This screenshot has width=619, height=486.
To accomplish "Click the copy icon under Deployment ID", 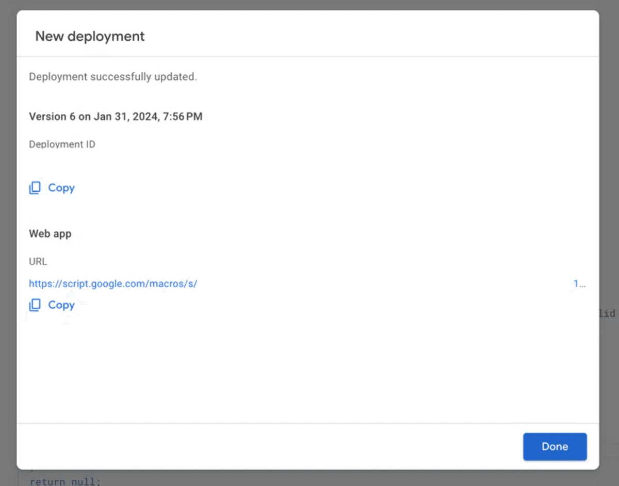I will (x=35, y=188).
